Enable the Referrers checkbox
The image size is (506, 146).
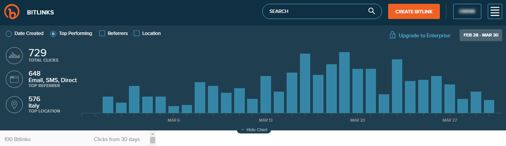coord(102,33)
